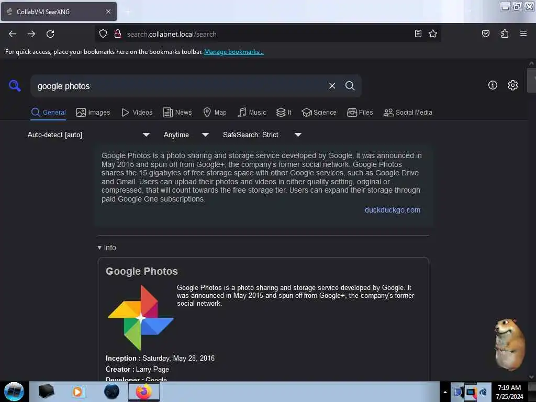This screenshot has width=536, height=402.
Task: Click the Google Photos infobox heading
Action: pyautogui.click(x=142, y=271)
